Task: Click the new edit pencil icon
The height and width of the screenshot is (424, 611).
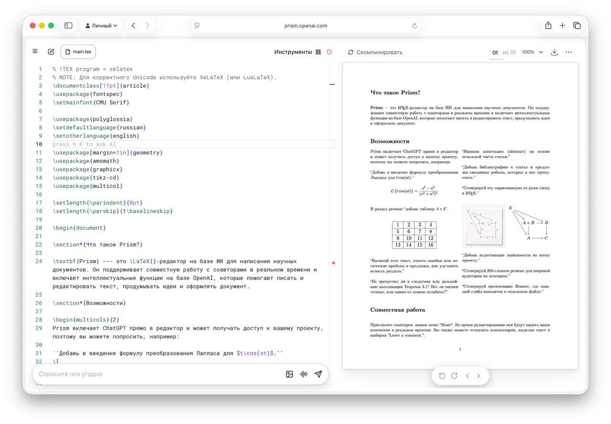Action: 51,52
